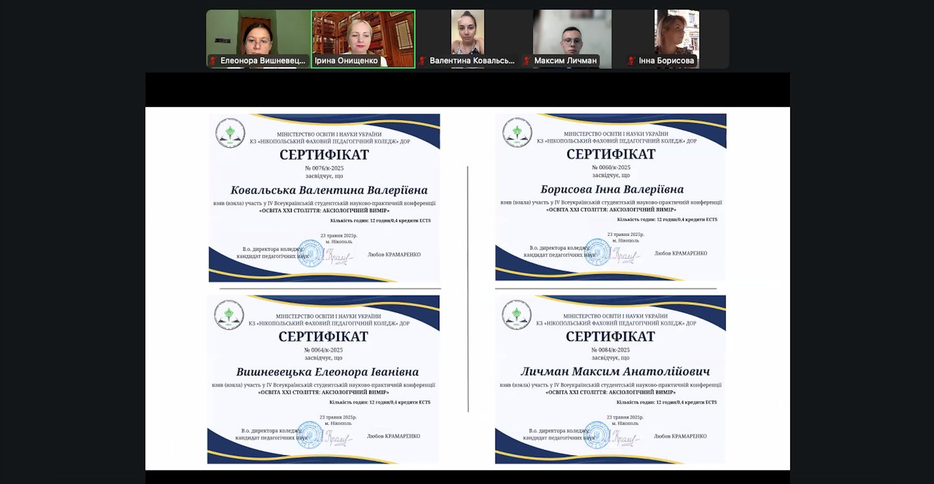The width and height of the screenshot is (934, 484).
Task: Select Ірина Онищенко's active speaker video
Action: tap(363, 35)
